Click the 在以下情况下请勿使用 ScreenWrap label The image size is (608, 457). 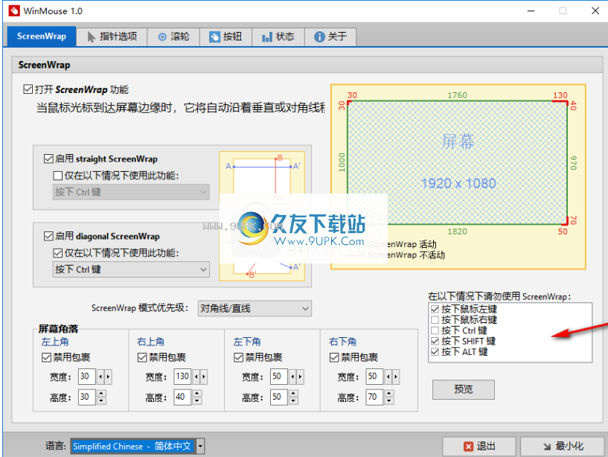coord(499,296)
